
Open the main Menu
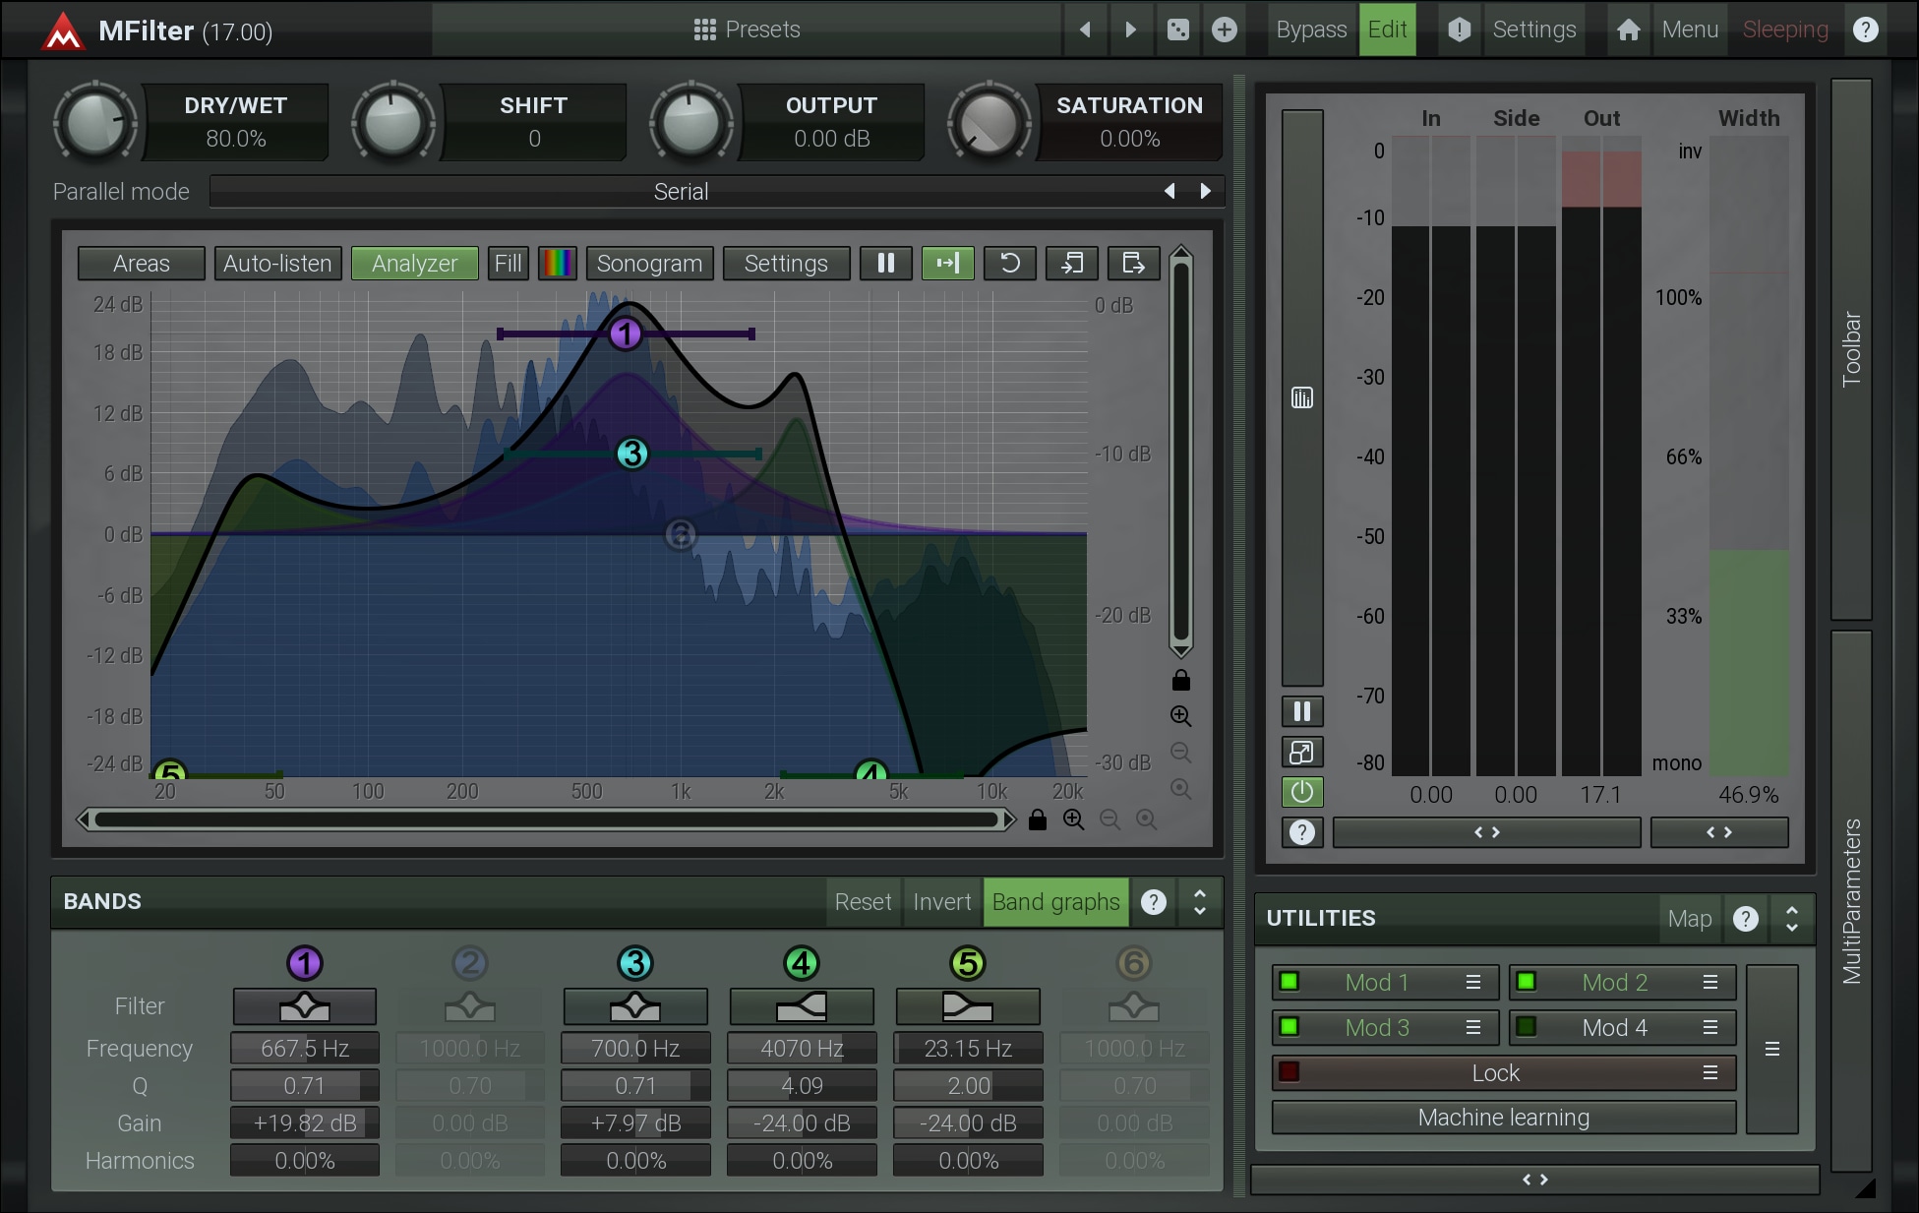point(1690,30)
